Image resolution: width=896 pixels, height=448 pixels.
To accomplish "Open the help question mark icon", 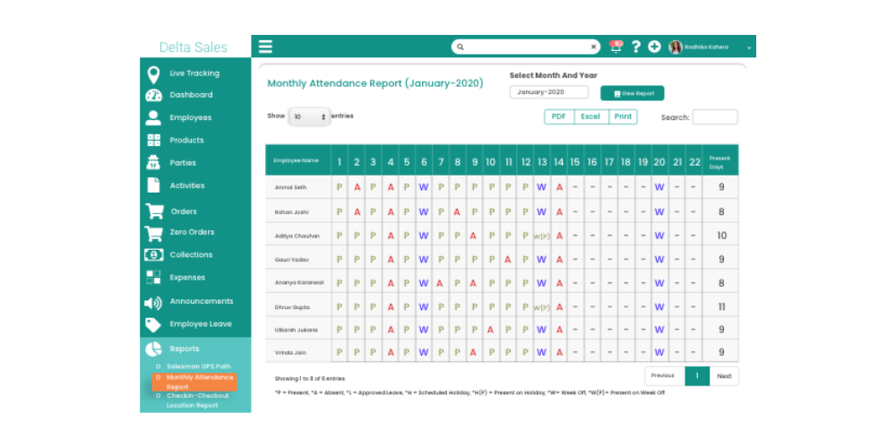I will tap(635, 47).
